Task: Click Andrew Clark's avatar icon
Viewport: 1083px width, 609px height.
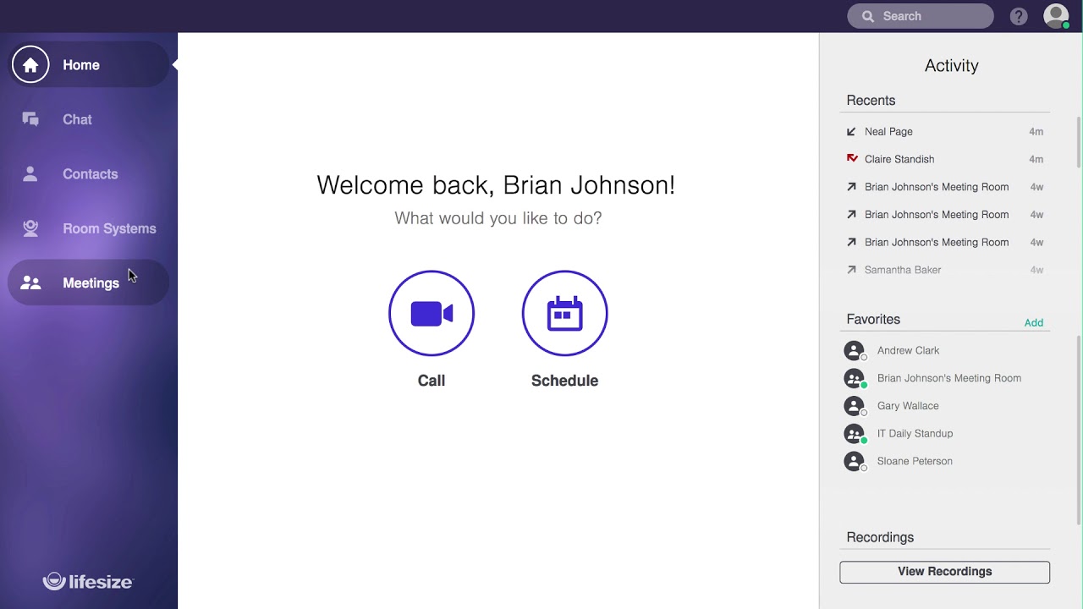Action: pos(855,351)
